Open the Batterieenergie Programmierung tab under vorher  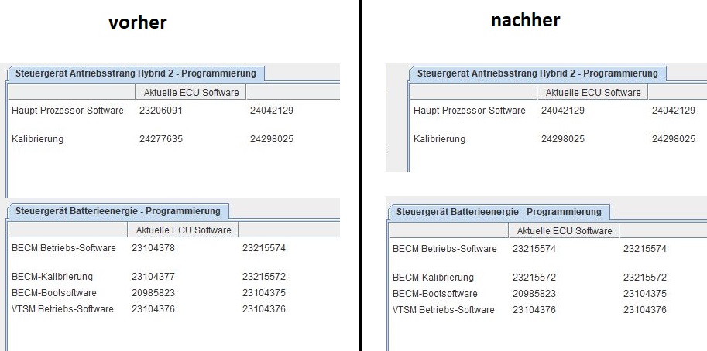point(117,210)
